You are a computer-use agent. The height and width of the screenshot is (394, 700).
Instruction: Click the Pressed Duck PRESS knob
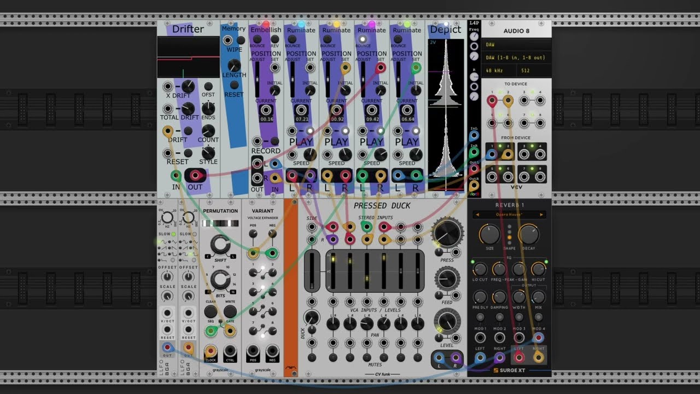coord(447,234)
